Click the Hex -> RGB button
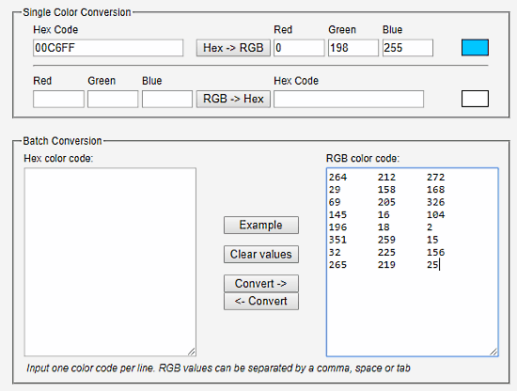The height and width of the screenshot is (391, 517). [233, 48]
